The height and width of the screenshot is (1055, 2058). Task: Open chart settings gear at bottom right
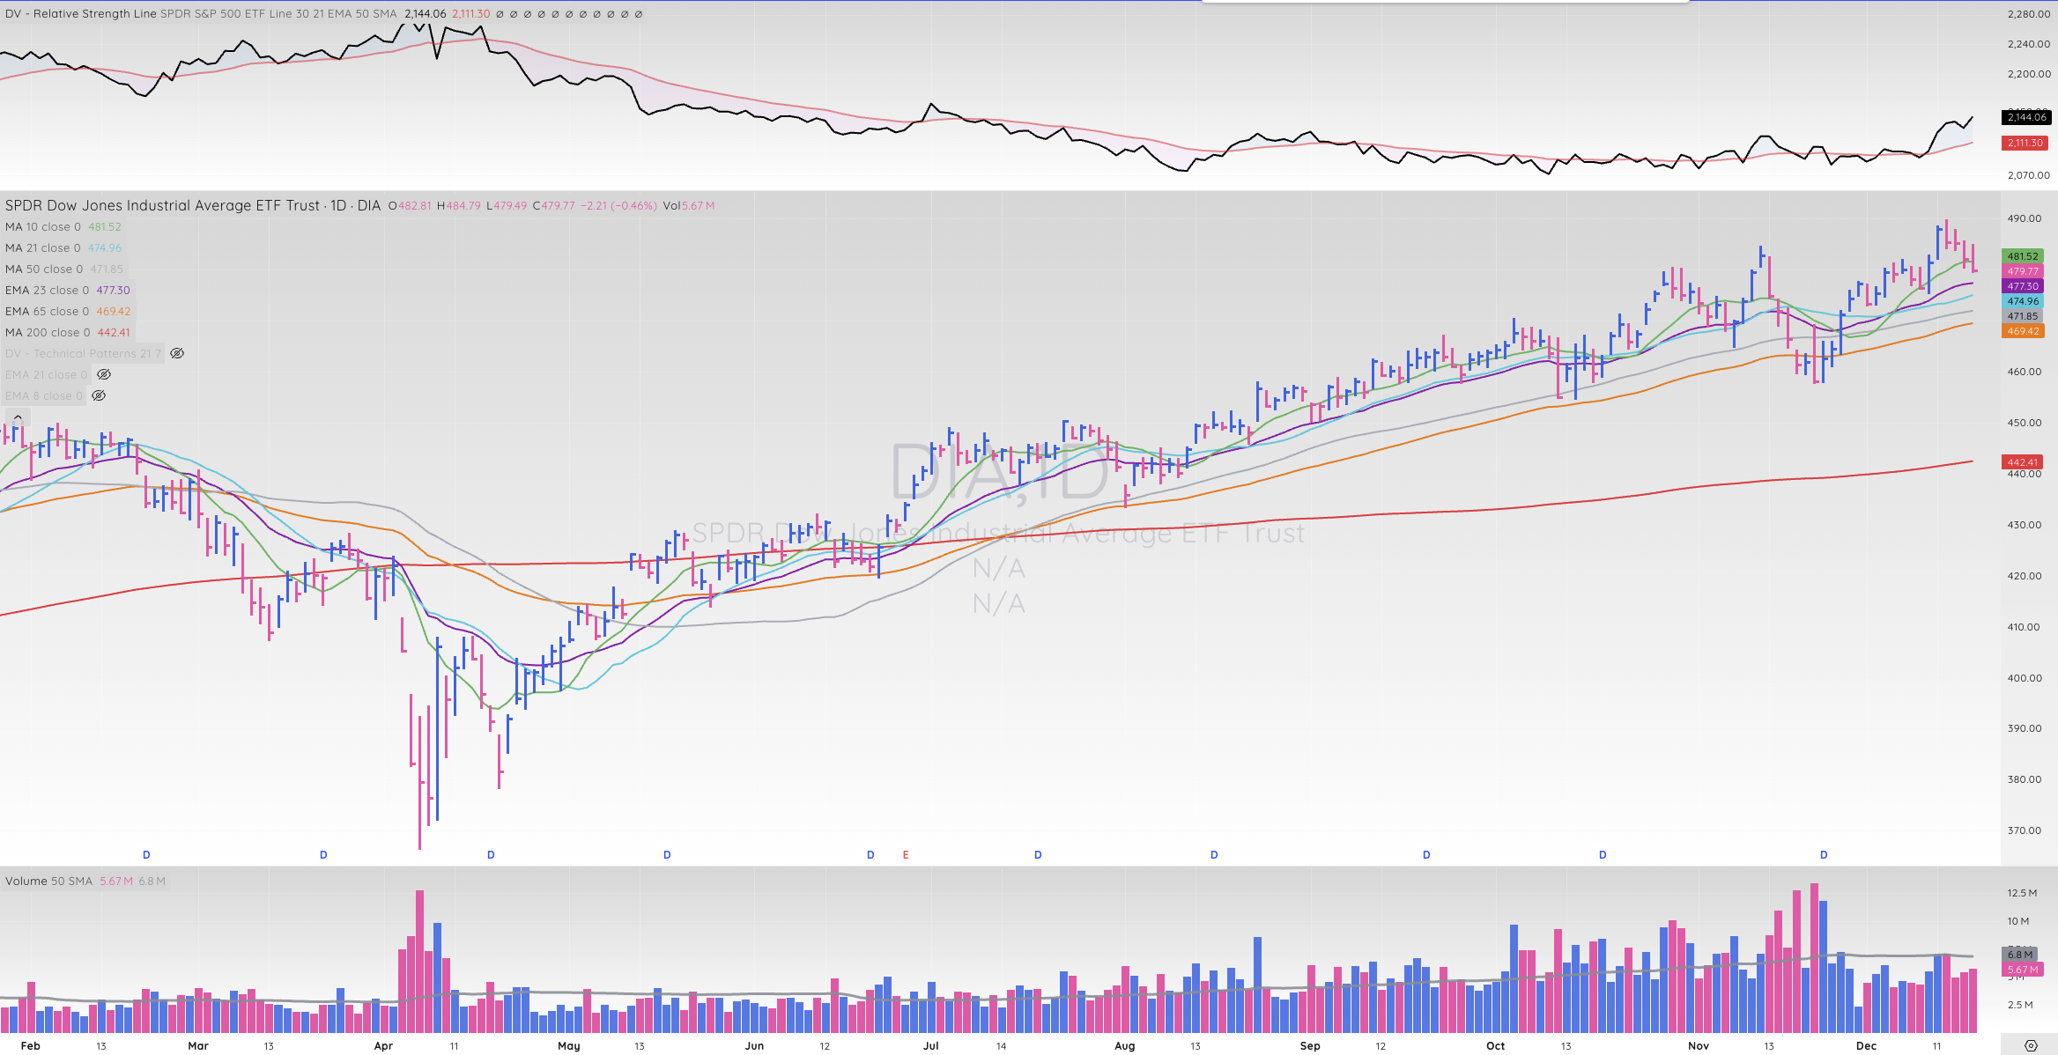click(x=2031, y=1045)
